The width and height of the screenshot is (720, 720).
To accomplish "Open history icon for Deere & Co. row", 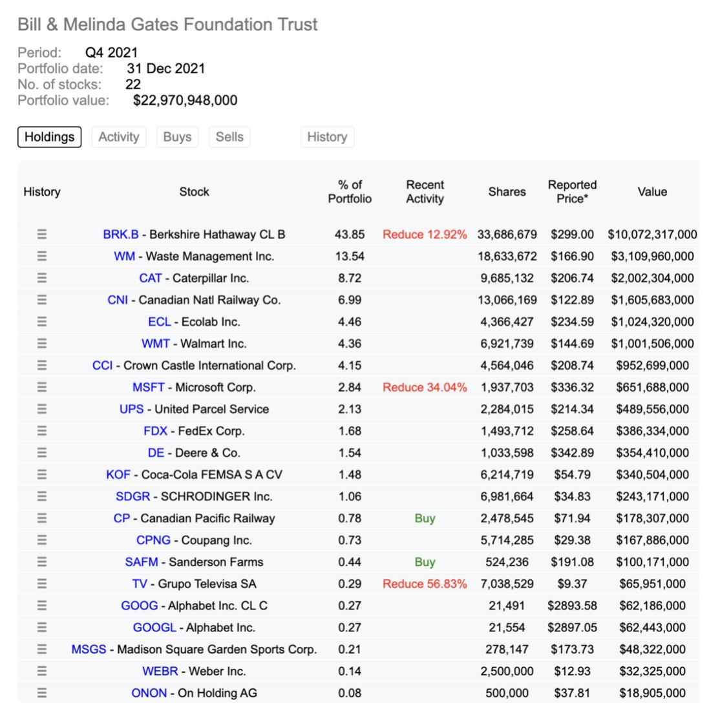I will [42, 453].
